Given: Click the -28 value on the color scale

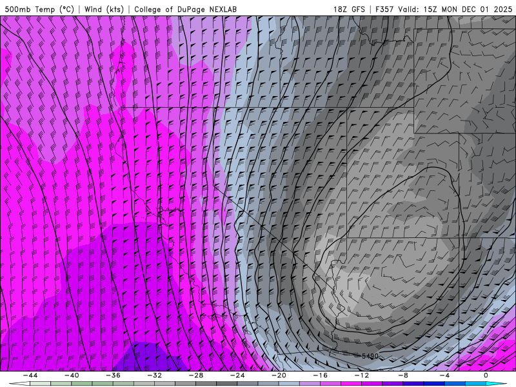Looking at the screenshot, I should coord(196,375).
